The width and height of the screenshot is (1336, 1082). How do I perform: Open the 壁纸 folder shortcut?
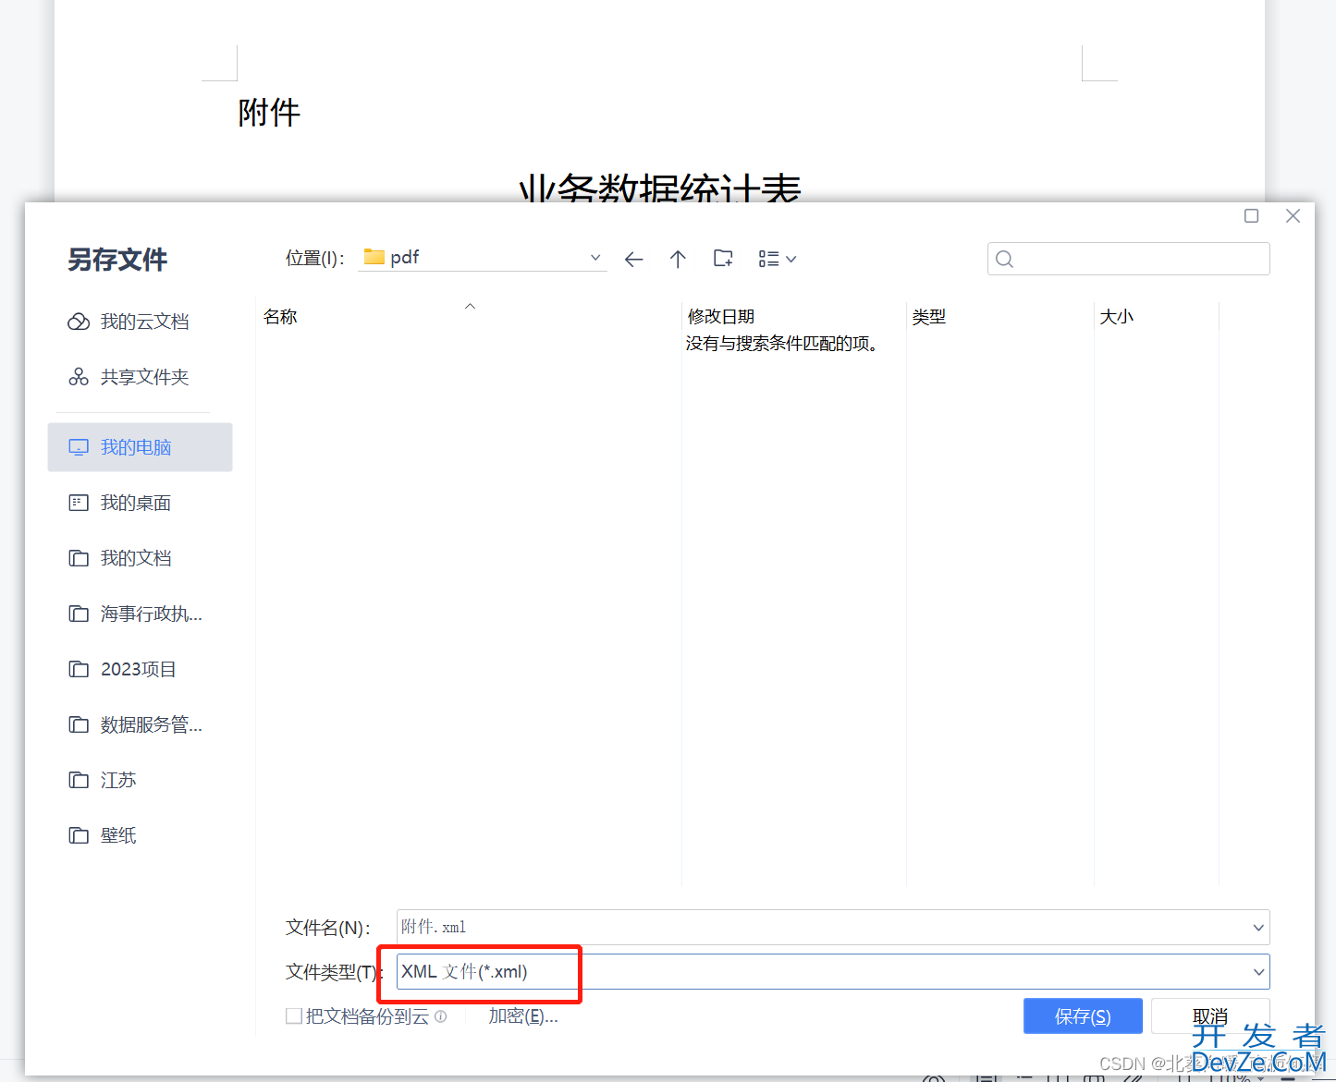coord(140,835)
